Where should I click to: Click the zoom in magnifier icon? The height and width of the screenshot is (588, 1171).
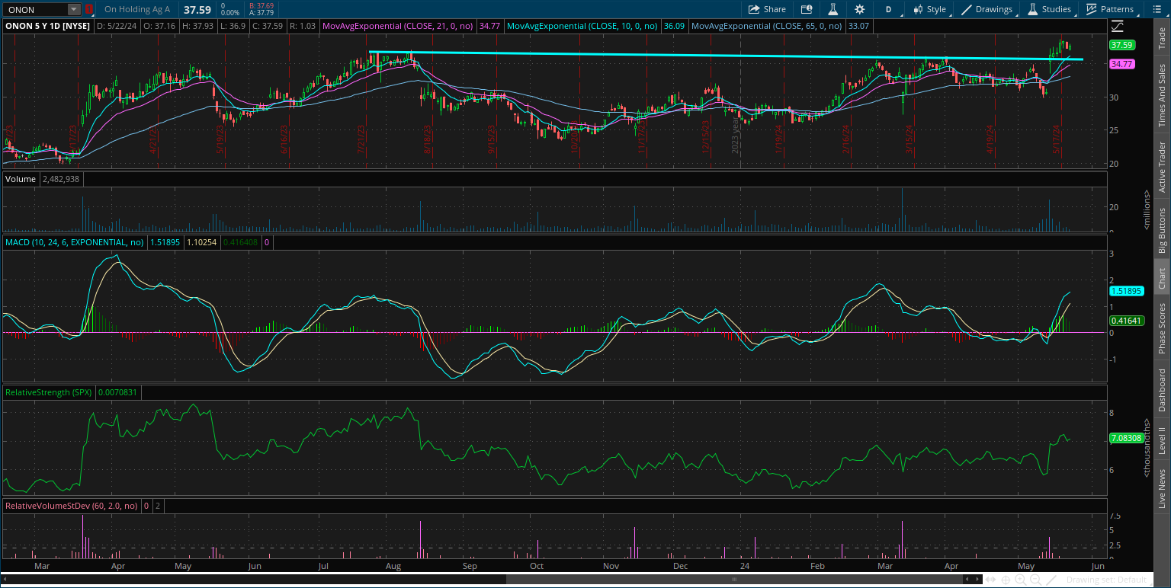(1020, 580)
